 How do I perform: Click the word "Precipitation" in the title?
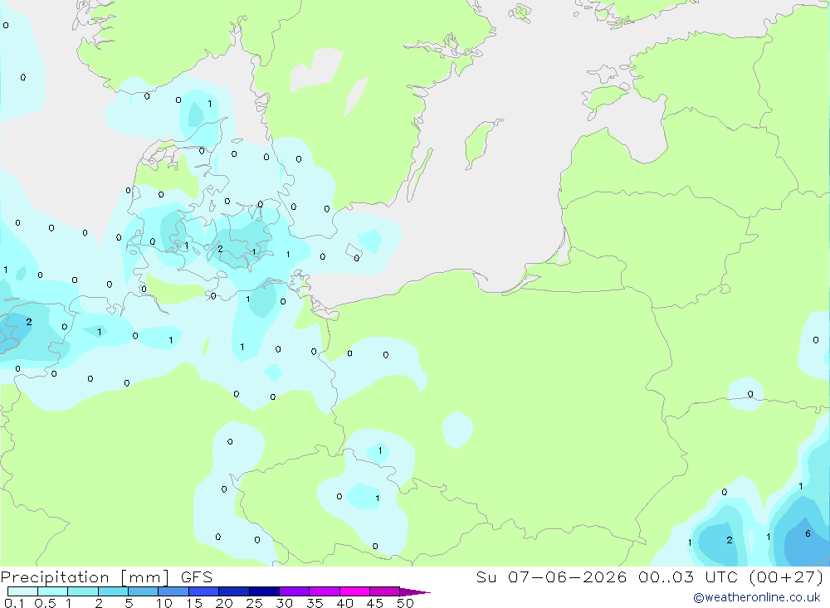click(55, 577)
